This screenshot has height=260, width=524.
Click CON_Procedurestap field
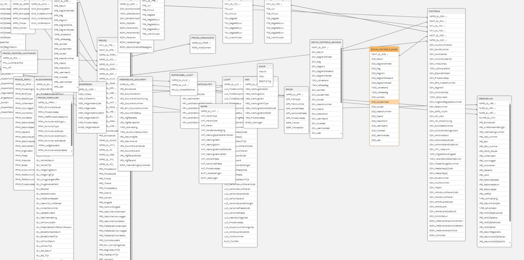[x=446, y=78]
